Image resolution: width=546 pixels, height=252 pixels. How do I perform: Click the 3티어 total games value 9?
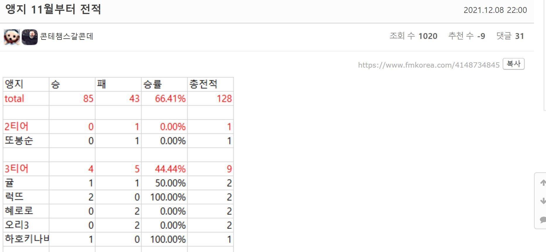[x=210, y=169]
